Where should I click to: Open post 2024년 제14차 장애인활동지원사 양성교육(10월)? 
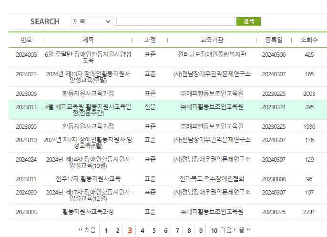(x=88, y=162)
